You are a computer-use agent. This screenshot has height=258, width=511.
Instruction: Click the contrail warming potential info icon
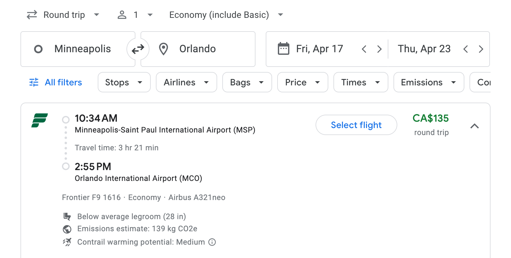click(x=212, y=242)
